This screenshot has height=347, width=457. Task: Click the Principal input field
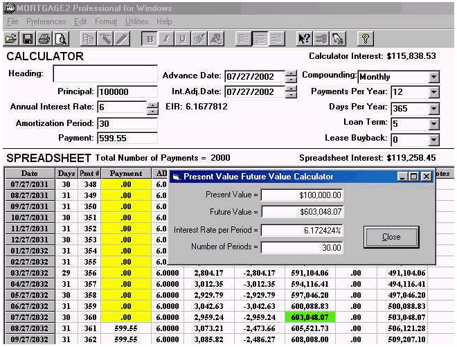(x=127, y=91)
